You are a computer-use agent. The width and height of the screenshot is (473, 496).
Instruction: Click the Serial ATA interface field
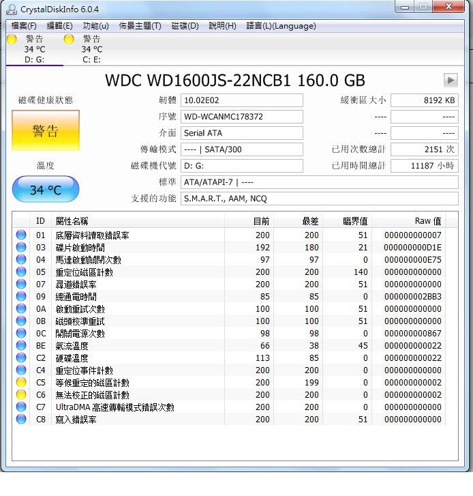click(242, 133)
